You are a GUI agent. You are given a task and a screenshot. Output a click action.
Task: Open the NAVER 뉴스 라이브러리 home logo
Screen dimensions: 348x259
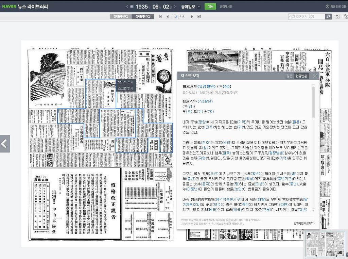point(25,6)
